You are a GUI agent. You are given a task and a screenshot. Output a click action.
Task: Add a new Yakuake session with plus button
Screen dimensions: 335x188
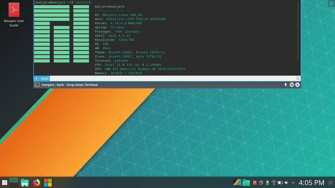coord(36,79)
